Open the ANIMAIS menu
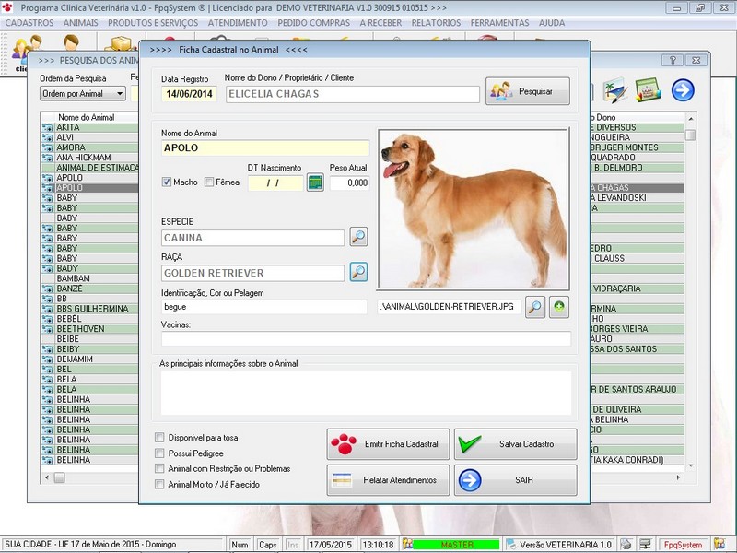737x553 pixels. pos(81,23)
